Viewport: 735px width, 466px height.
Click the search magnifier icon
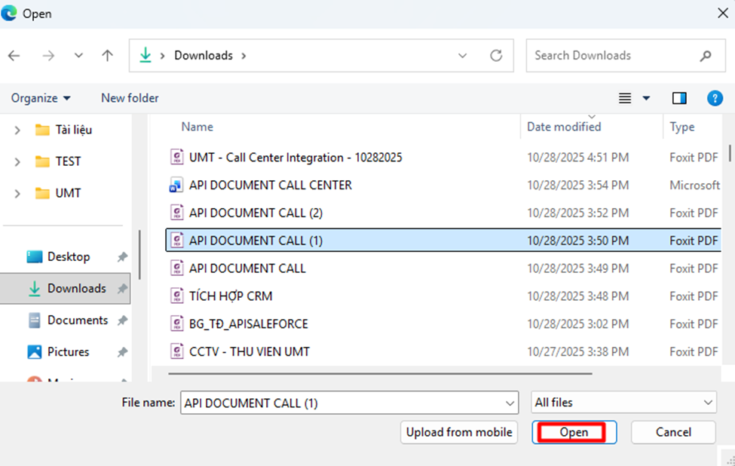point(706,56)
